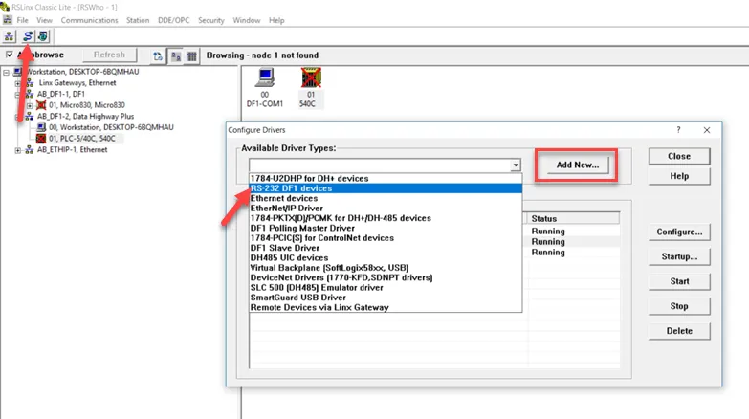Click the RSWho network browser toolbar icon
This screenshot has width=749, height=419.
click(9, 36)
